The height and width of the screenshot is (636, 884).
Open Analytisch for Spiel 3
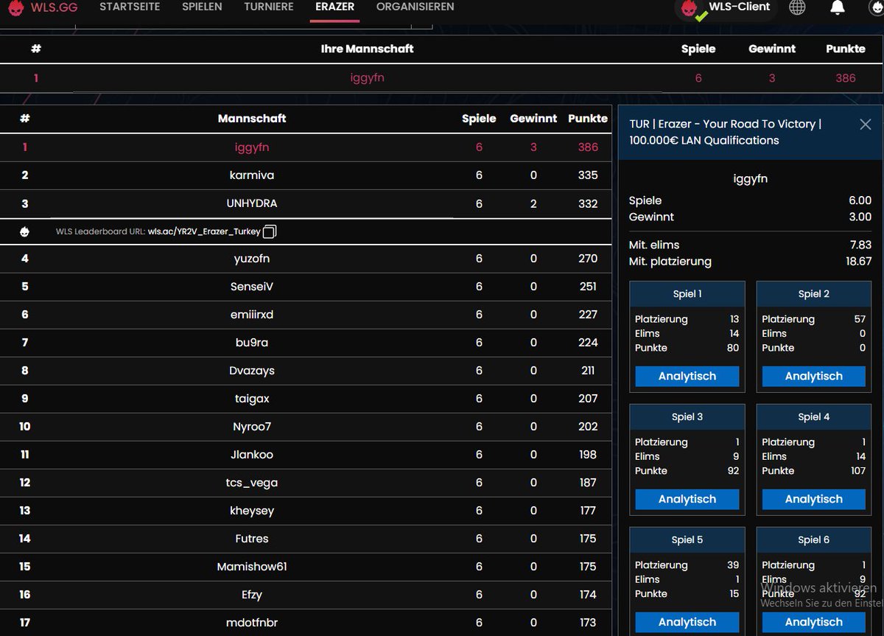pos(687,499)
